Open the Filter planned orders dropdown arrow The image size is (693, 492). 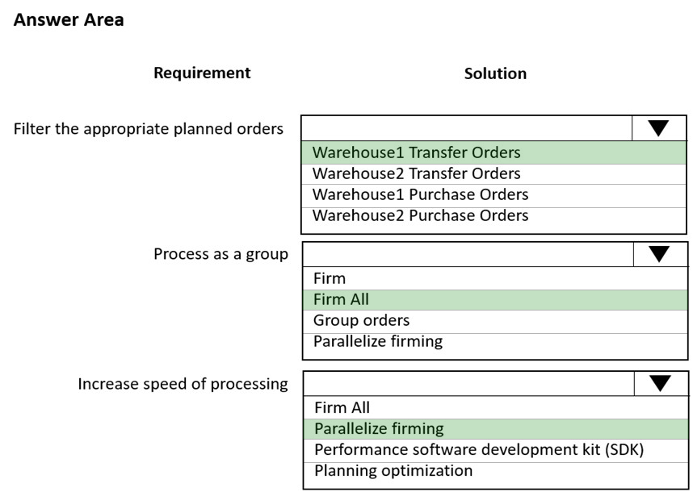[x=658, y=128]
